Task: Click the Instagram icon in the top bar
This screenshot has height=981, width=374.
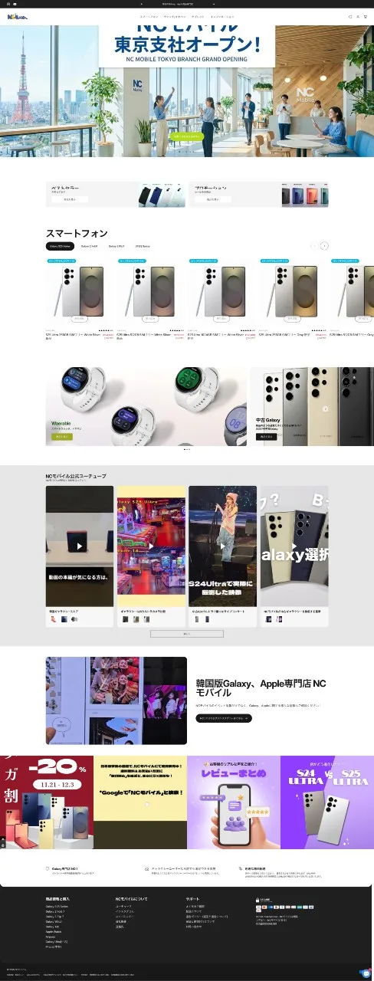Action: [x=8, y=3]
